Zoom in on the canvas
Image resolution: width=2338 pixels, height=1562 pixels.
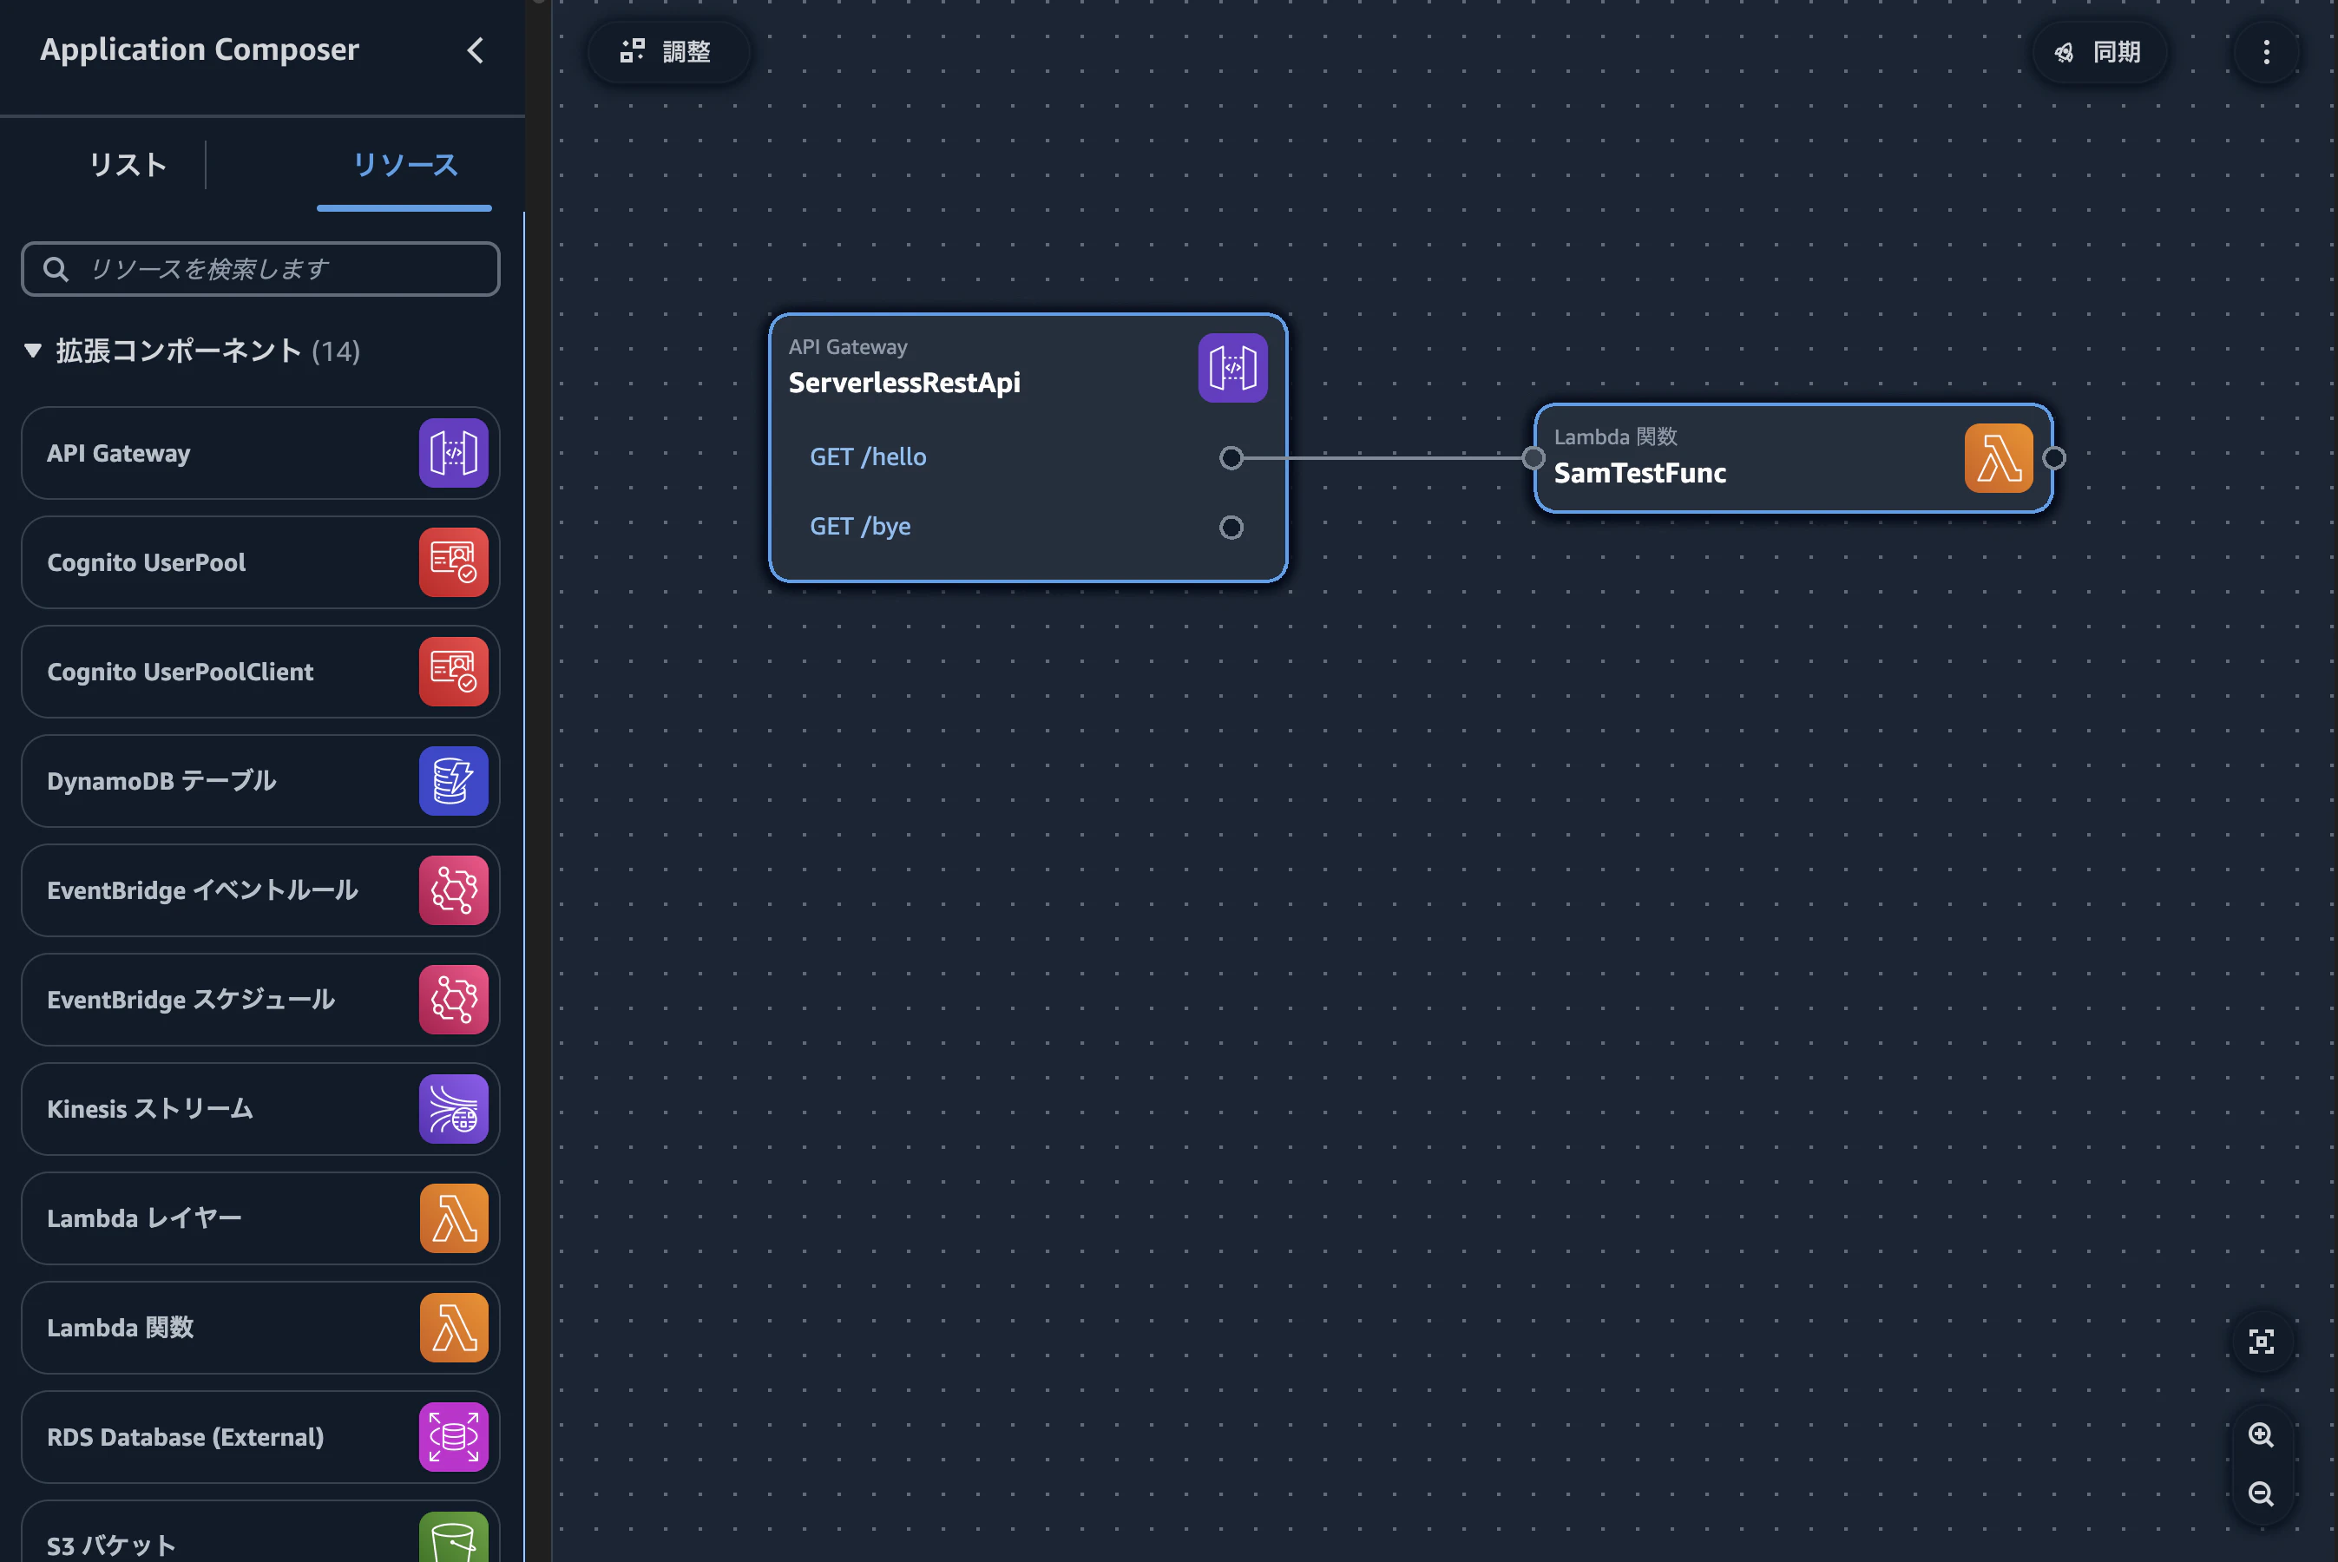2262,1434
